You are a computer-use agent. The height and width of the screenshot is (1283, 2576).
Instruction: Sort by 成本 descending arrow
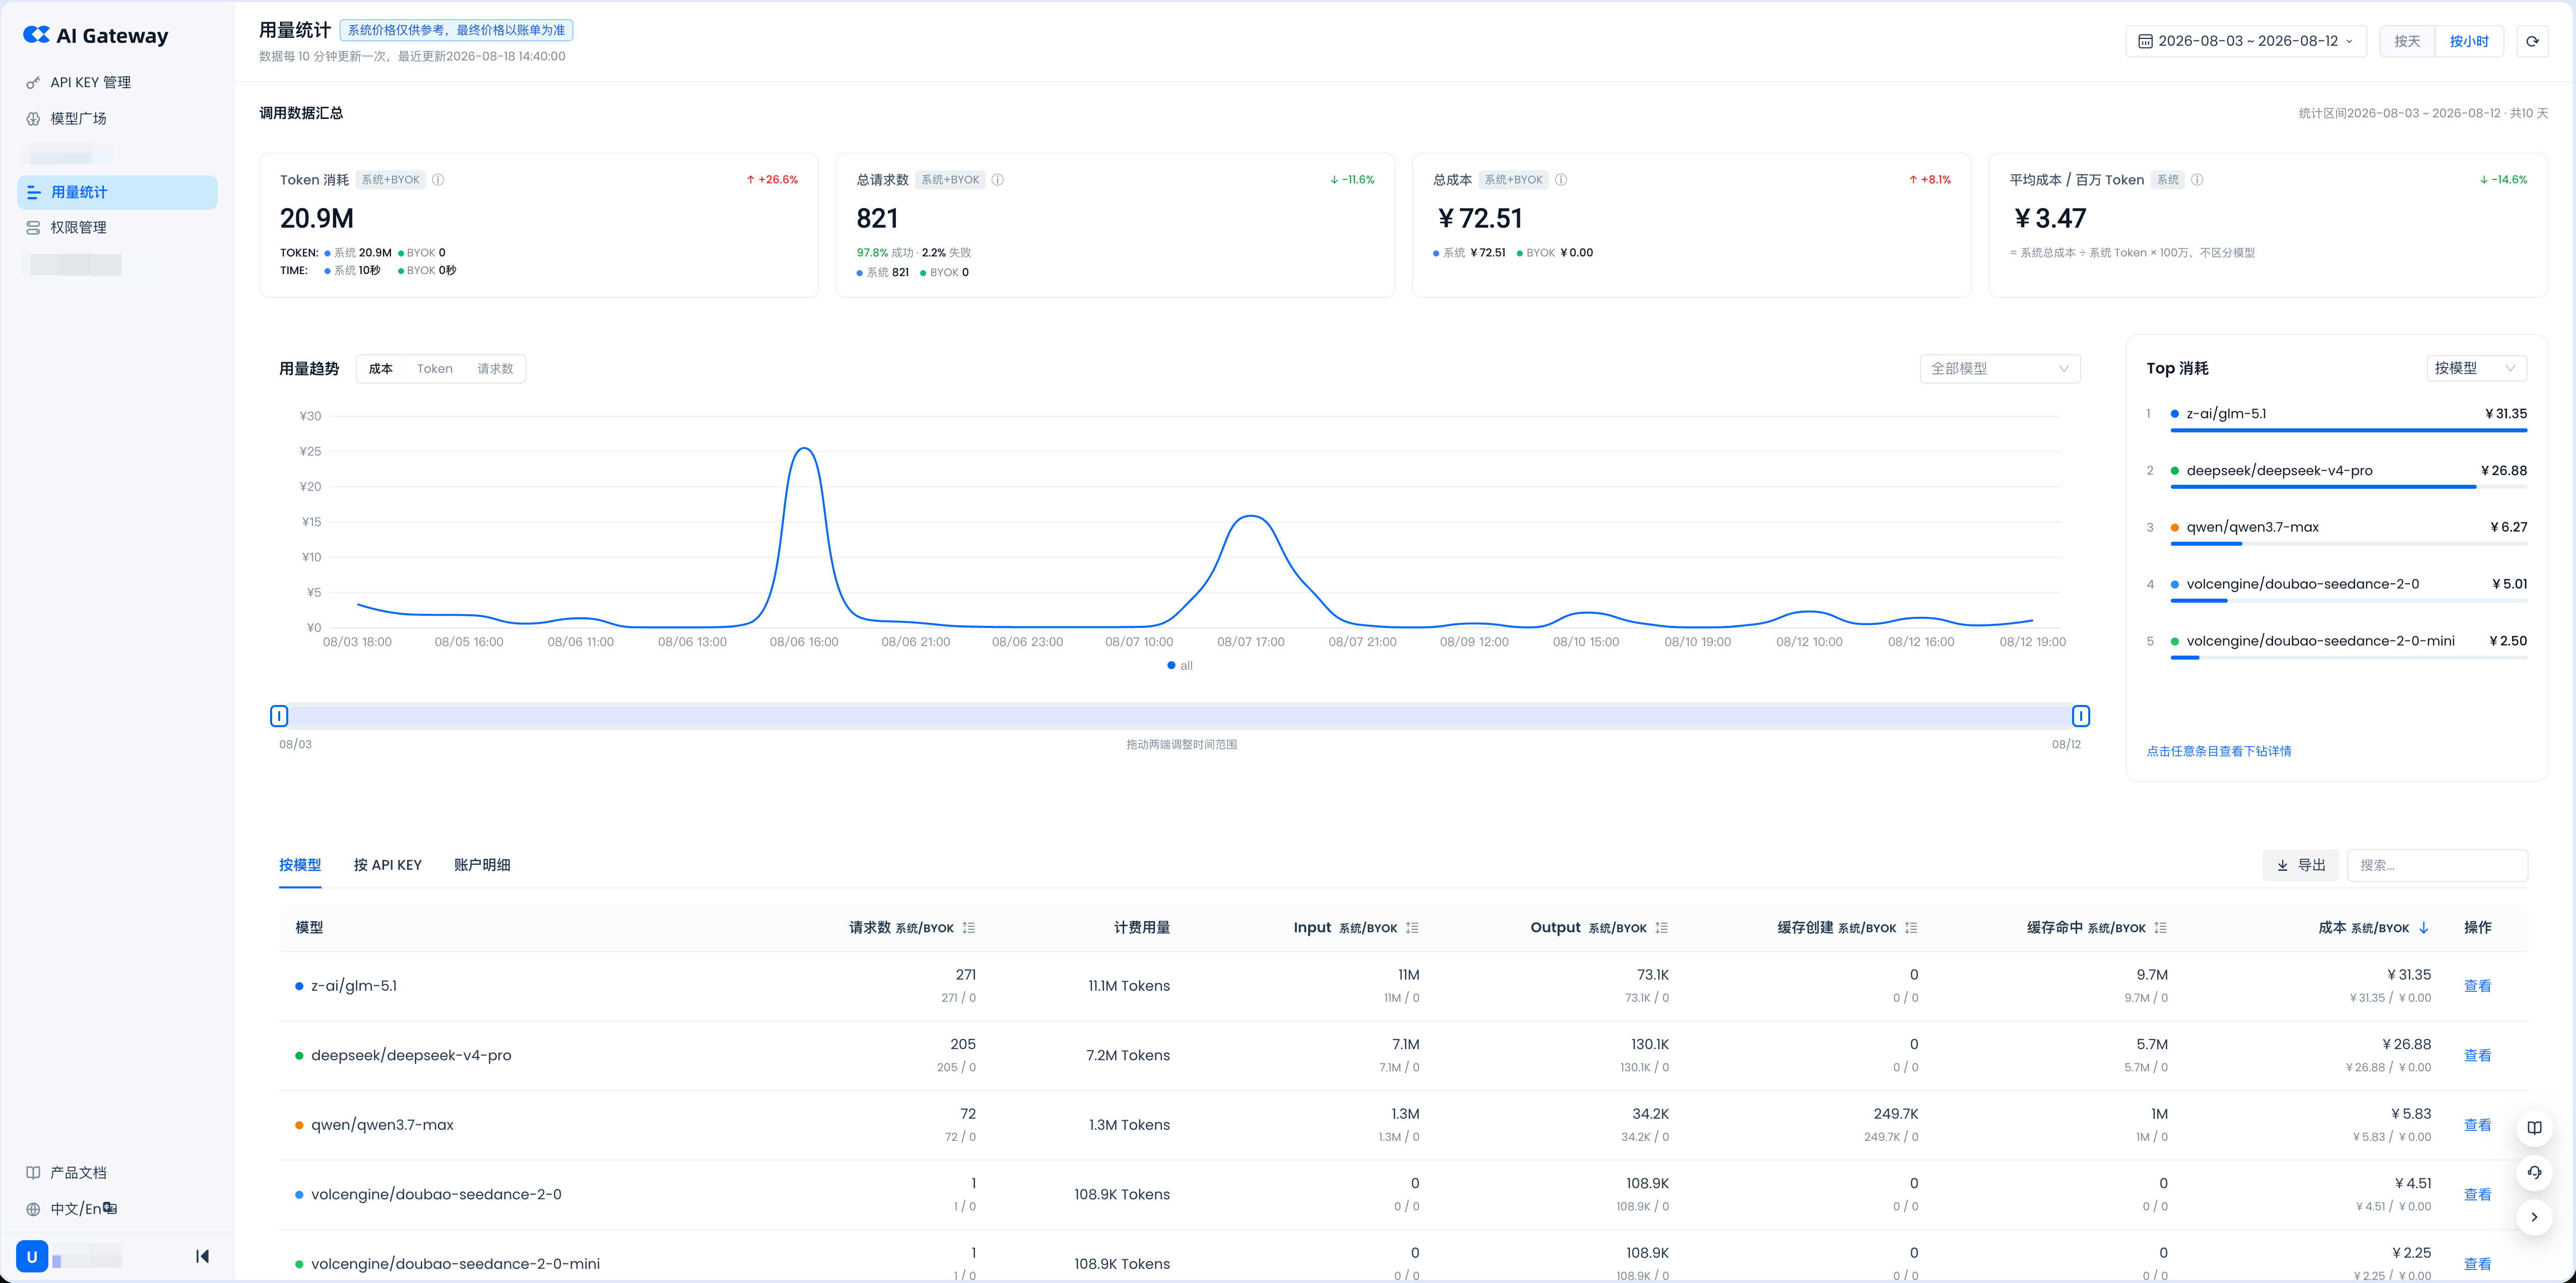pyautogui.click(x=2424, y=928)
